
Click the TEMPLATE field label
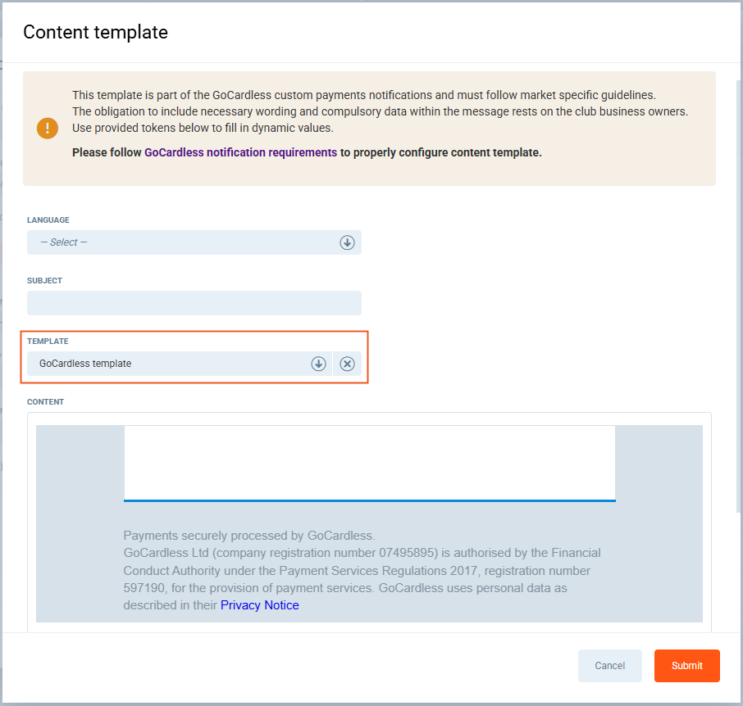48,342
